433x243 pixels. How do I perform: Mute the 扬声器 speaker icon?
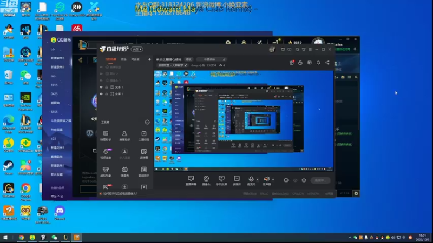click(266, 180)
